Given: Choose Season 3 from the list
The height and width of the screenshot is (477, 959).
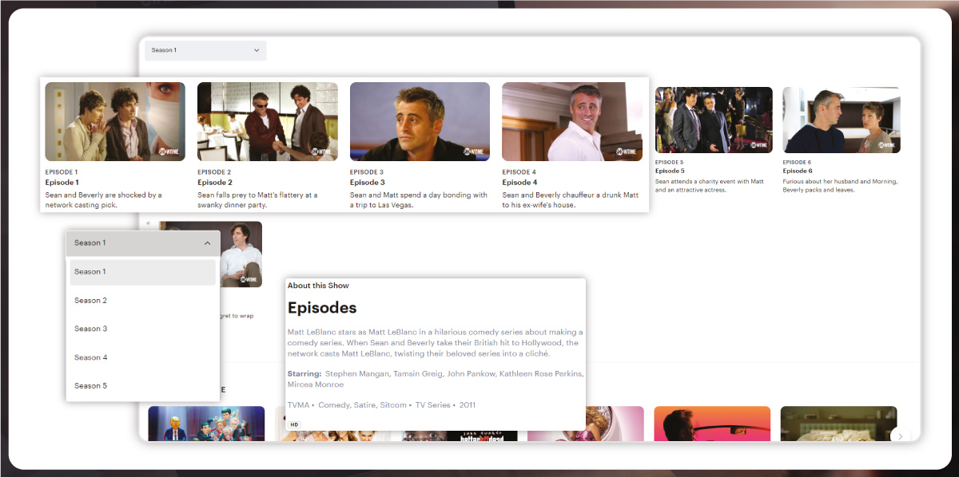Looking at the screenshot, I should click(x=142, y=329).
